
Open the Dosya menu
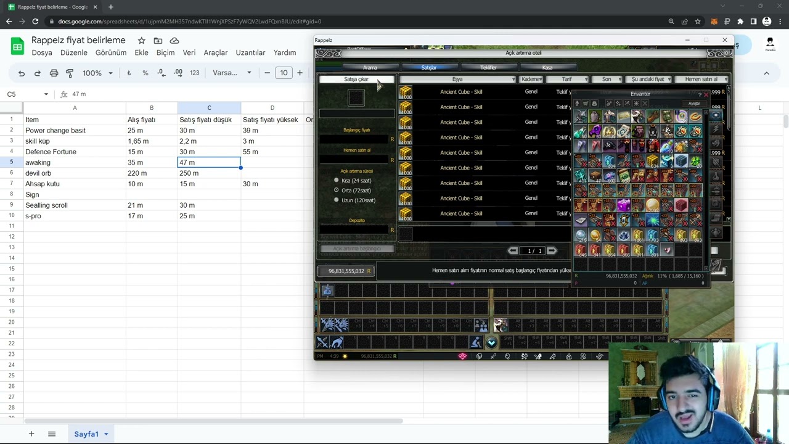point(42,53)
